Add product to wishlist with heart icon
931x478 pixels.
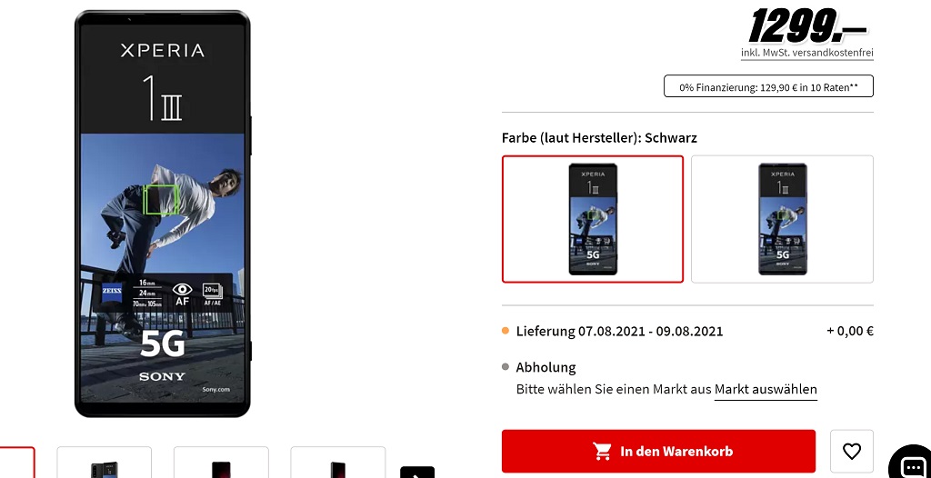(851, 452)
